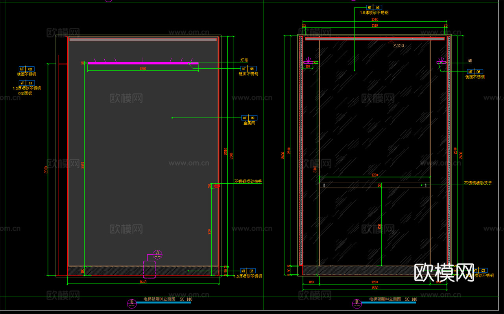Select the 电梯轿厢04立面图 drawing title

tap(385, 299)
